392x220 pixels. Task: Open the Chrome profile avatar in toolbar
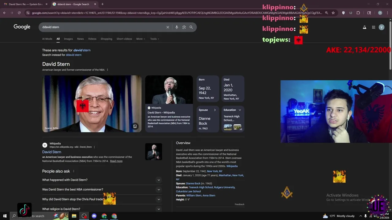coord(380,13)
